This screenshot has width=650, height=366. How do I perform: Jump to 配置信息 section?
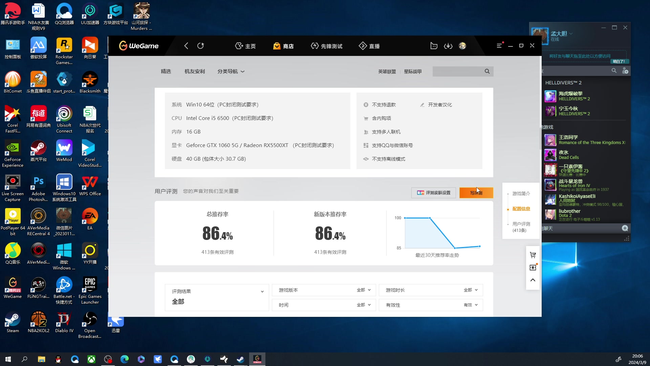click(x=521, y=209)
